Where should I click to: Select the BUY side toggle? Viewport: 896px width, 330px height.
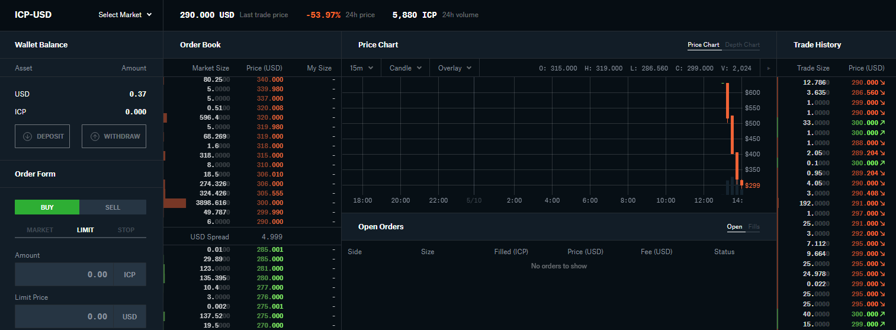pyautogui.click(x=47, y=207)
